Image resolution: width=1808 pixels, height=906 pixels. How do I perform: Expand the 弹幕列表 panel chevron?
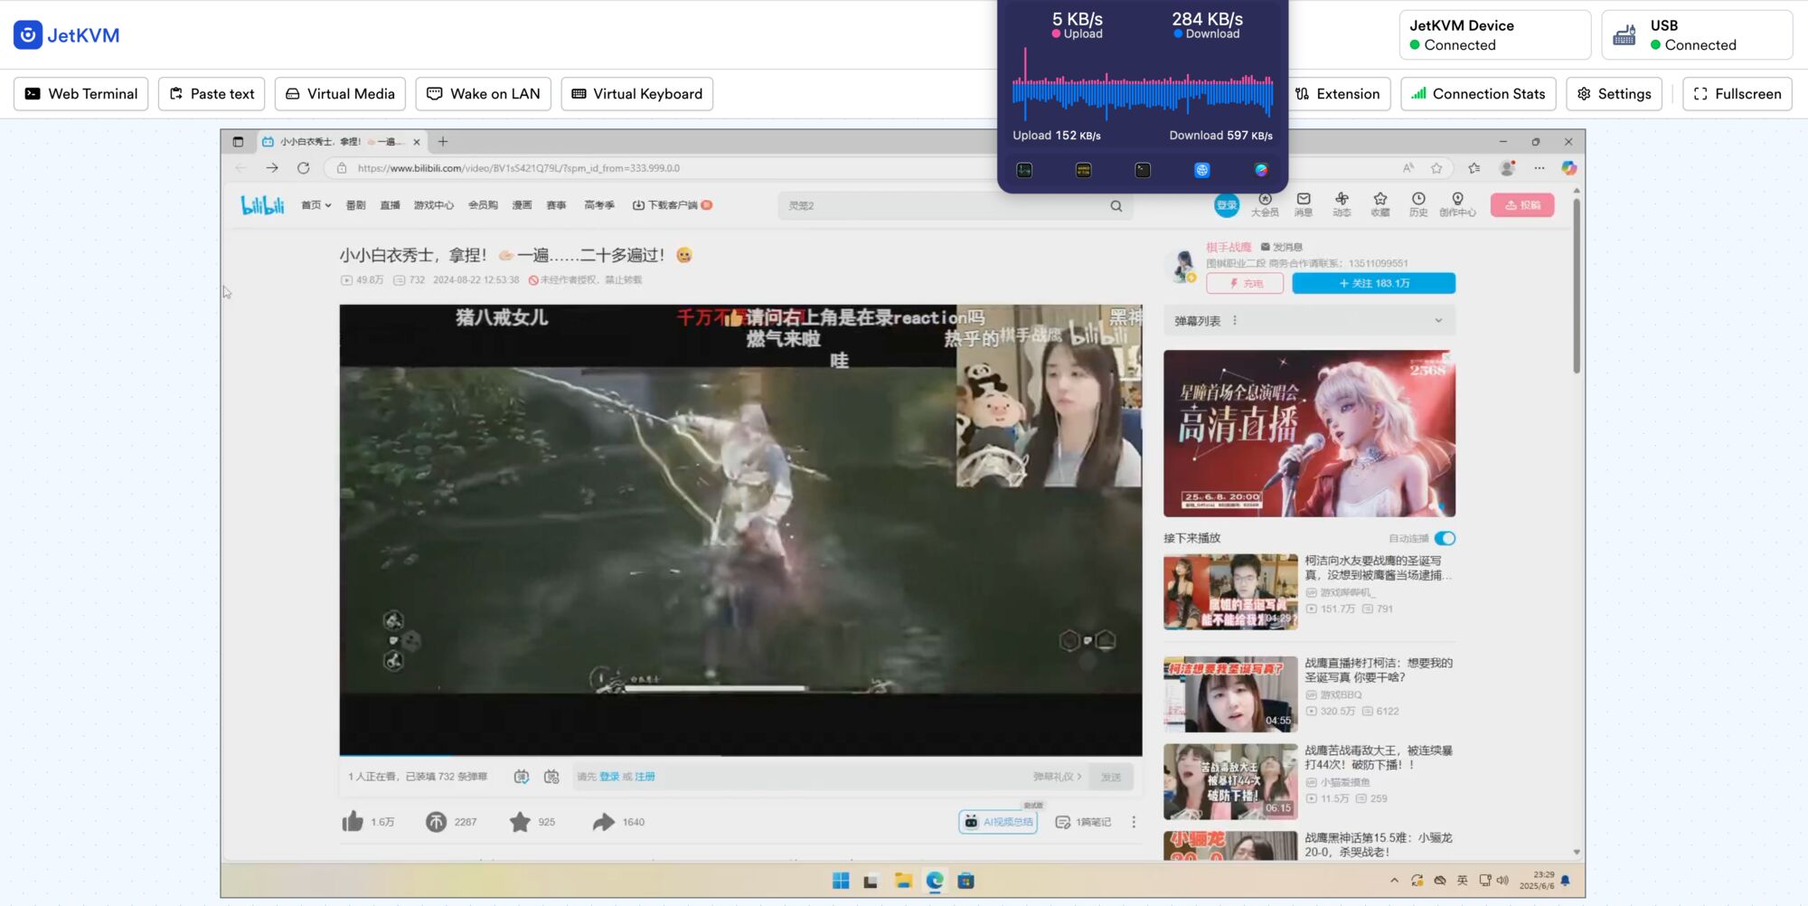[1438, 320]
